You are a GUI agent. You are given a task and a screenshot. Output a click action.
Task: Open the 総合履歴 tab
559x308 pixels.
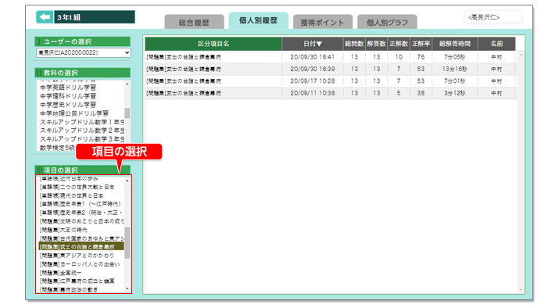(x=194, y=22)
